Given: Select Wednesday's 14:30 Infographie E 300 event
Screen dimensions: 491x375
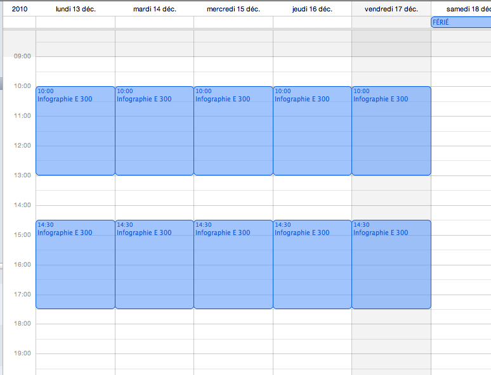Looking at the screenshot, I should tap(233, 264).
